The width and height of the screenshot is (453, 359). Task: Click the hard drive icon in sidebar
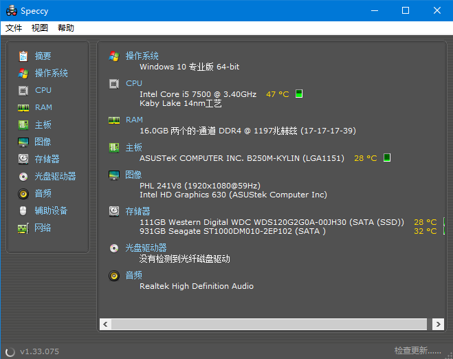23,160
